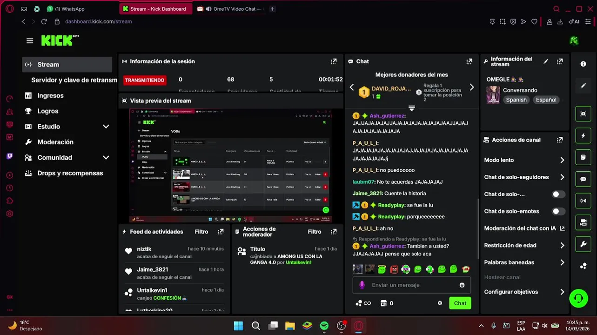Open the emoji picker in message box
Viewport: 597px width, 335px height.
click(462, 285)
